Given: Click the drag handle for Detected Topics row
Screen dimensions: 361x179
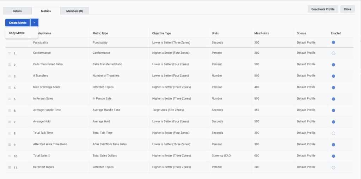Looking at the screenshot, I should point(10,167).
